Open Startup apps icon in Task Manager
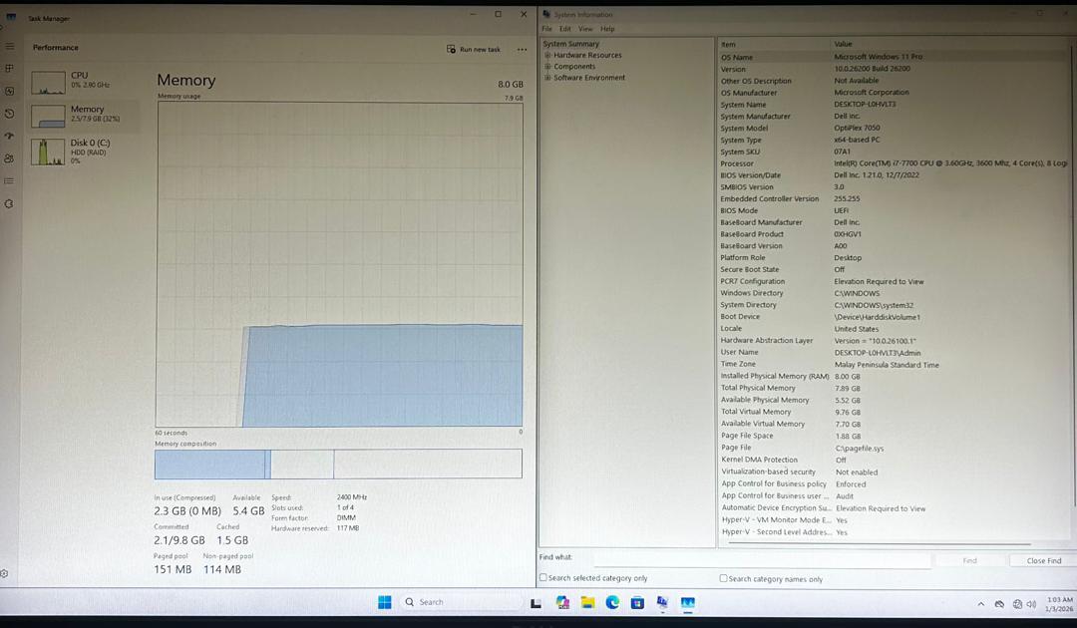 (10, 136)
